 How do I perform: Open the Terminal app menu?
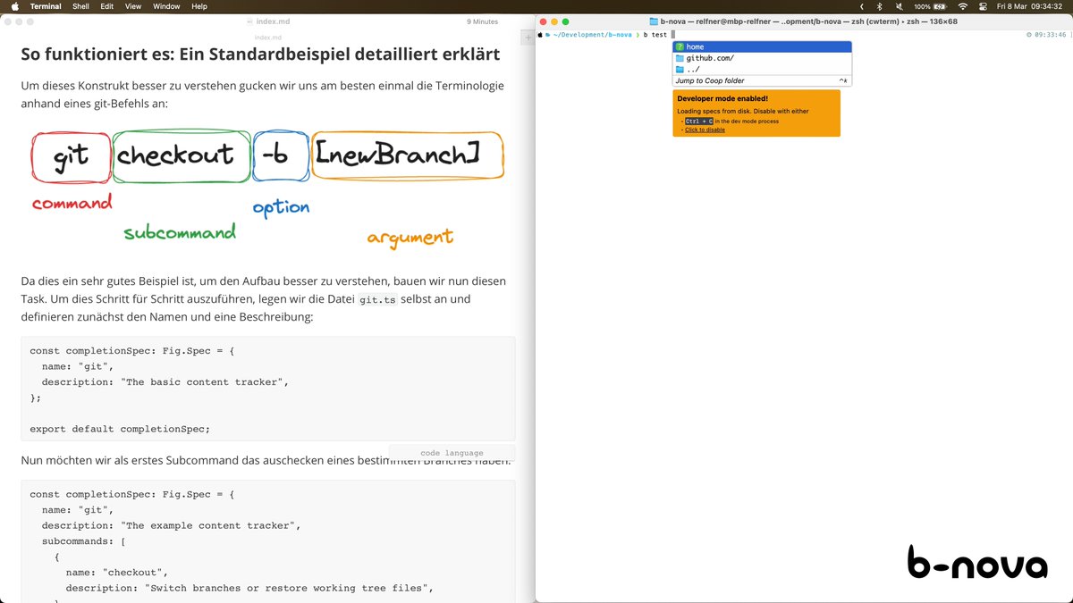pyautogui.click(x=46, y=6)
